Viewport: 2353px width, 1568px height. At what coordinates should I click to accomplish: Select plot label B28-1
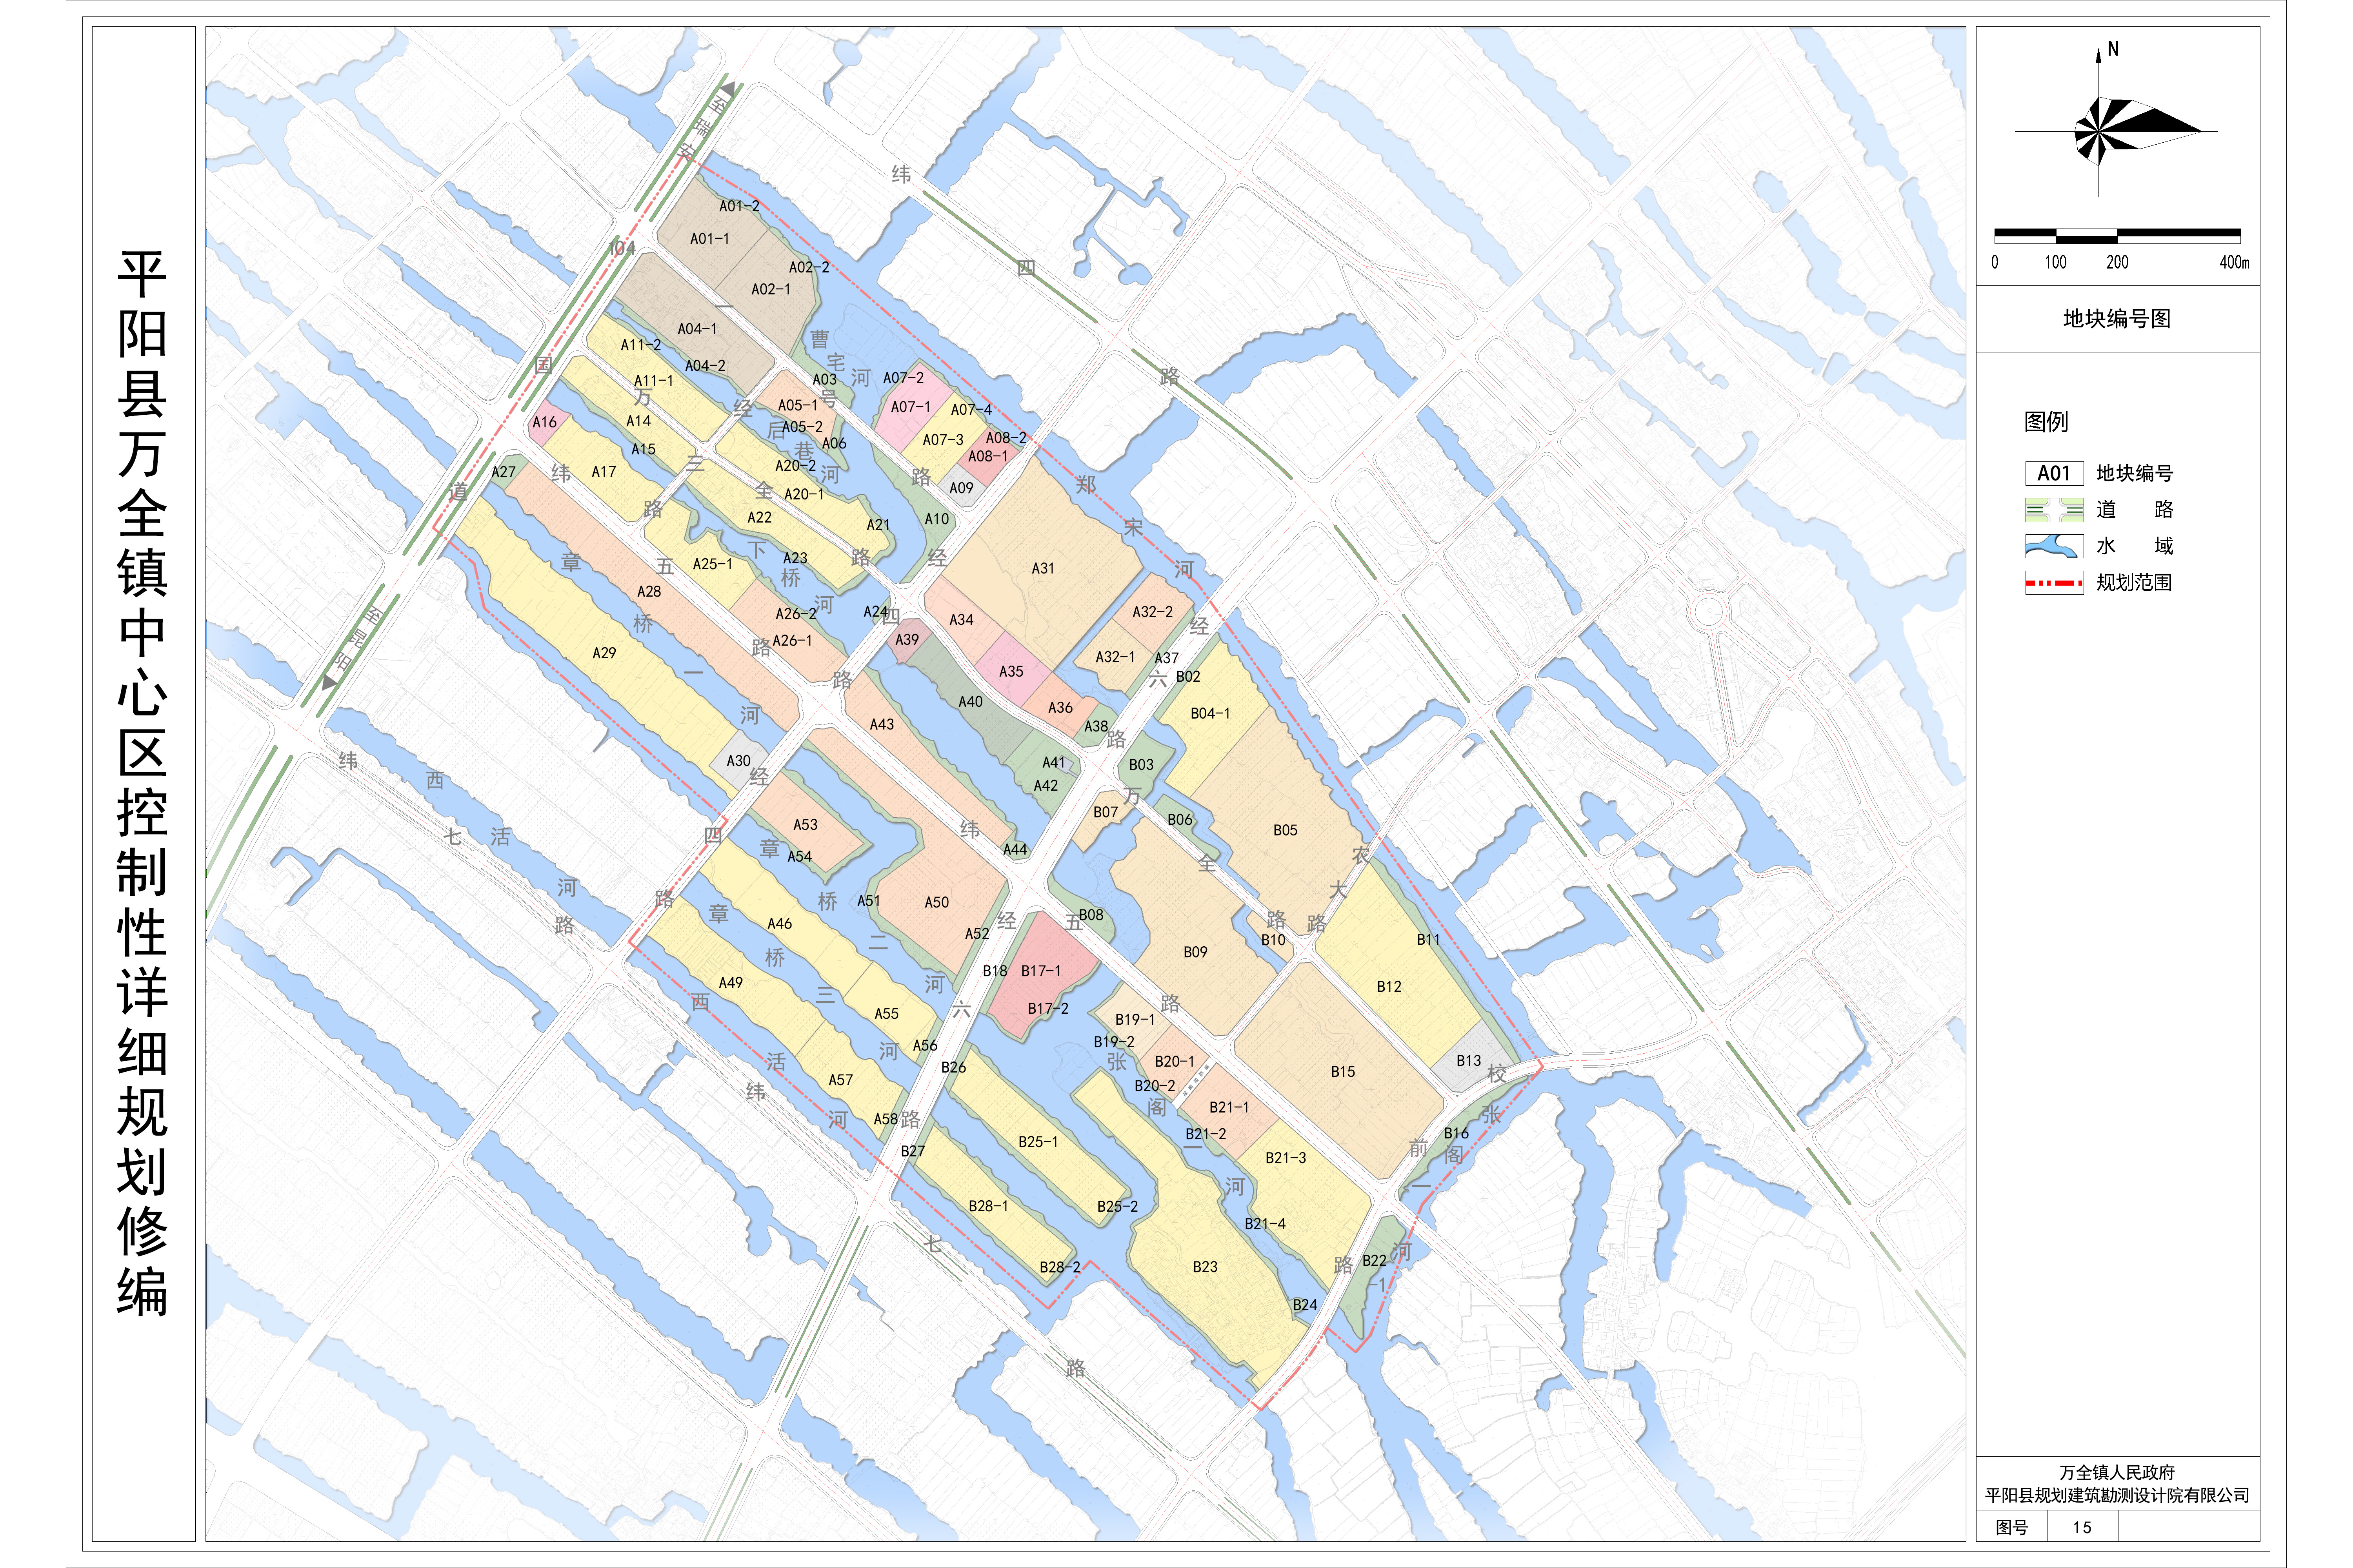[988, 1206]
